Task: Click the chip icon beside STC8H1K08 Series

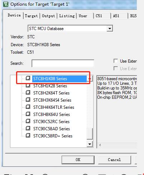Action: [x=28, y=78]
